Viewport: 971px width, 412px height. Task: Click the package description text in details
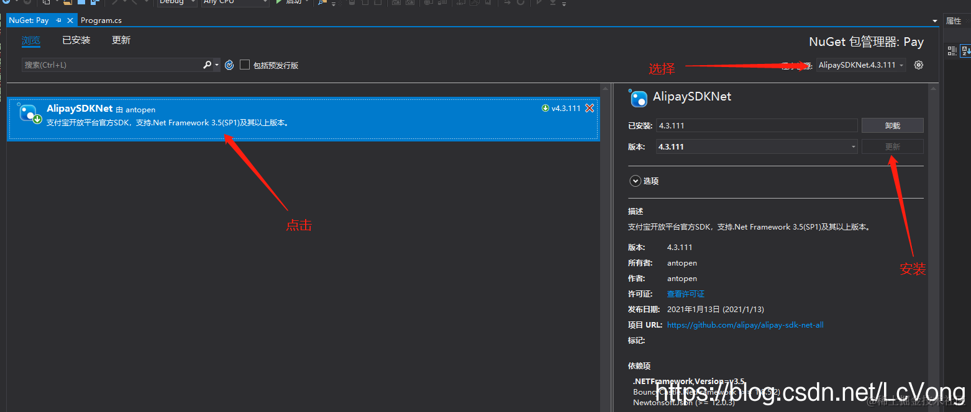pyautogui.click(x=749, y=227)
